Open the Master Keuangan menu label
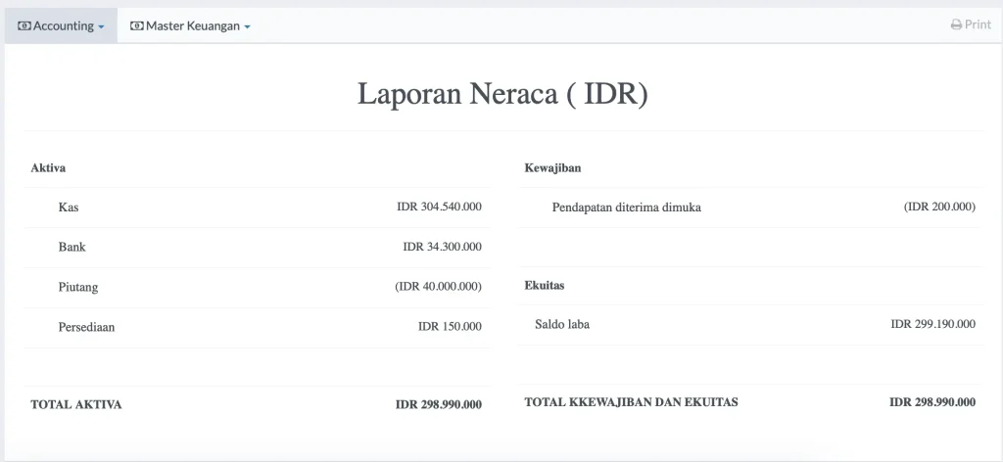Screen dimensions: 1003x462 coord(193,26)
